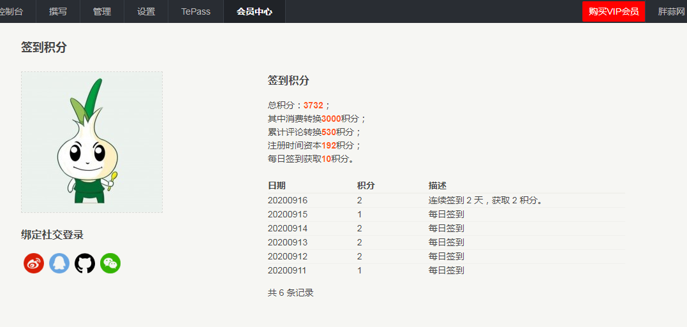Click the GitHub social login icon
687x327 pixels.
[x=85, y=263]
